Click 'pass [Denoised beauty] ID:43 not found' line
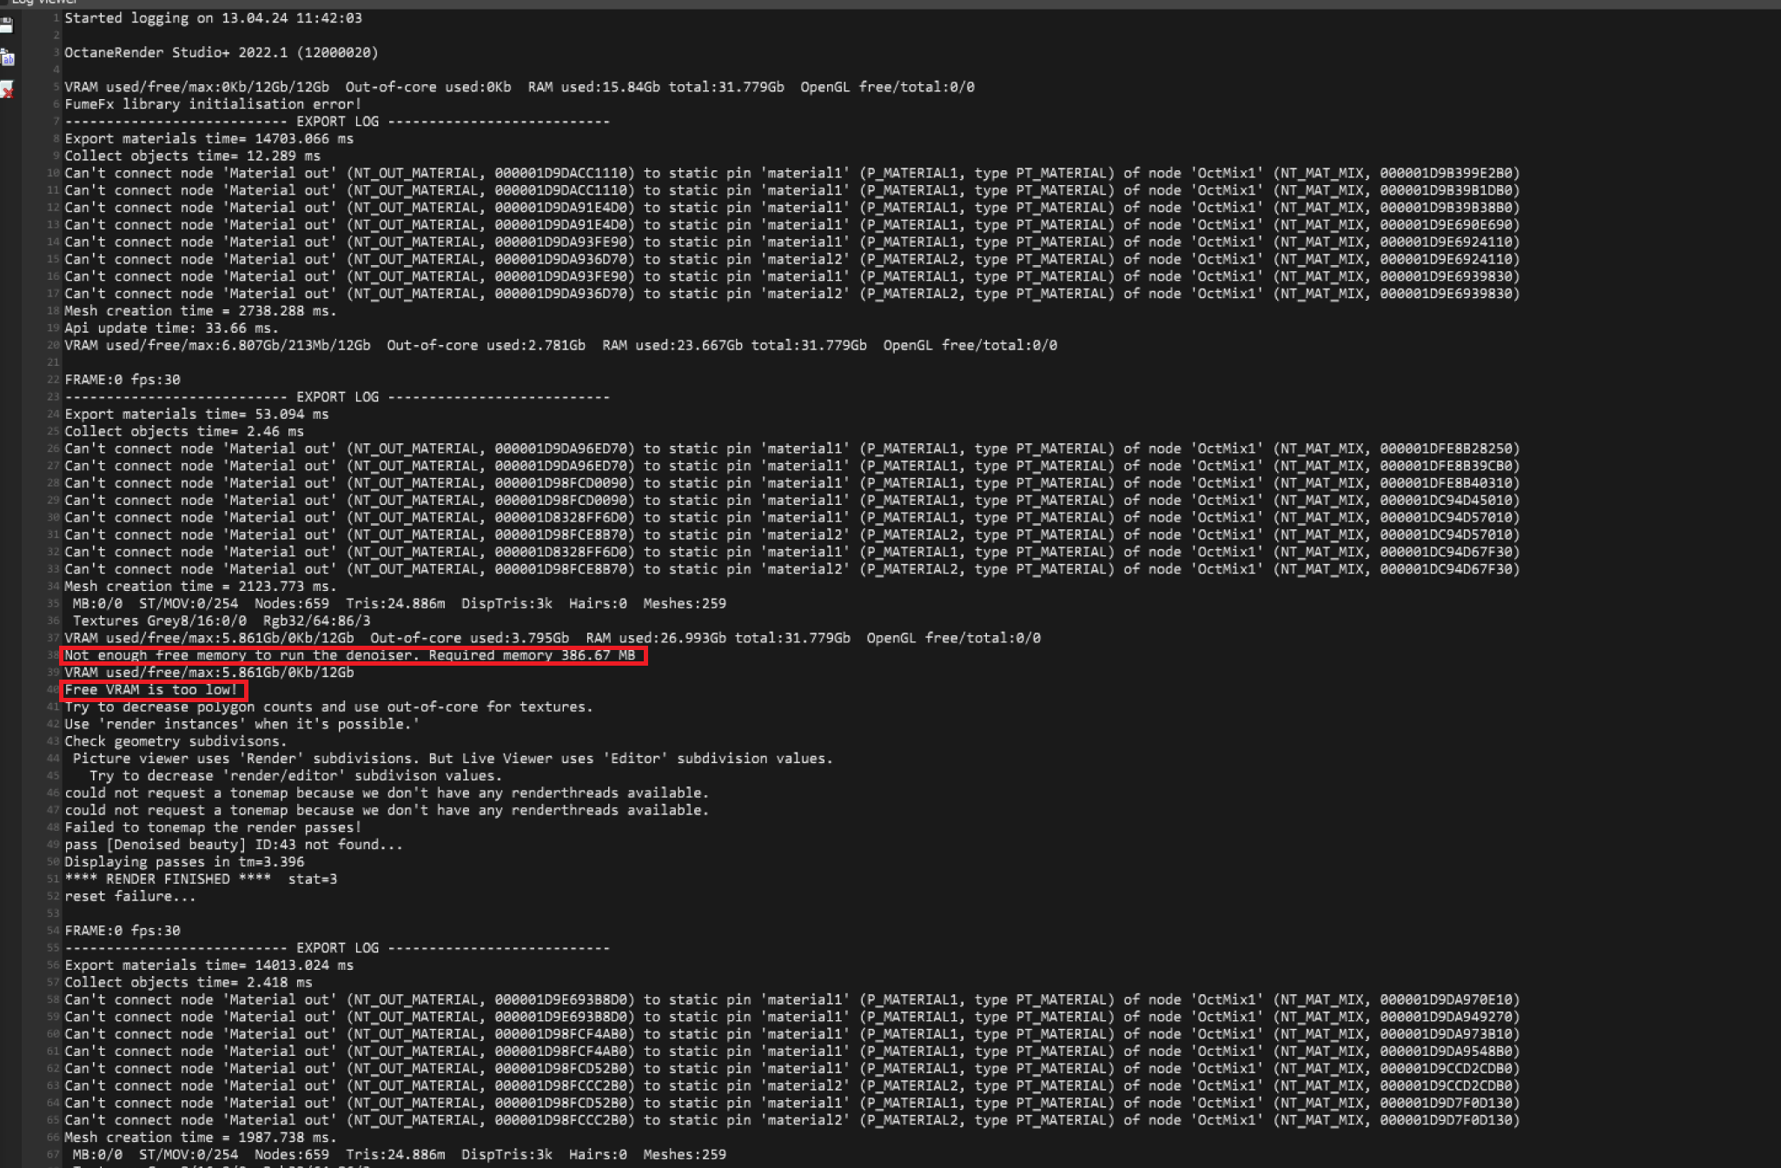The width and height of the screenshot is (1781, 1168). (234, 845)
